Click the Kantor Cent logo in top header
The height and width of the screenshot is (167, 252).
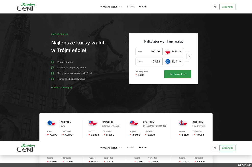pos(26,7)
